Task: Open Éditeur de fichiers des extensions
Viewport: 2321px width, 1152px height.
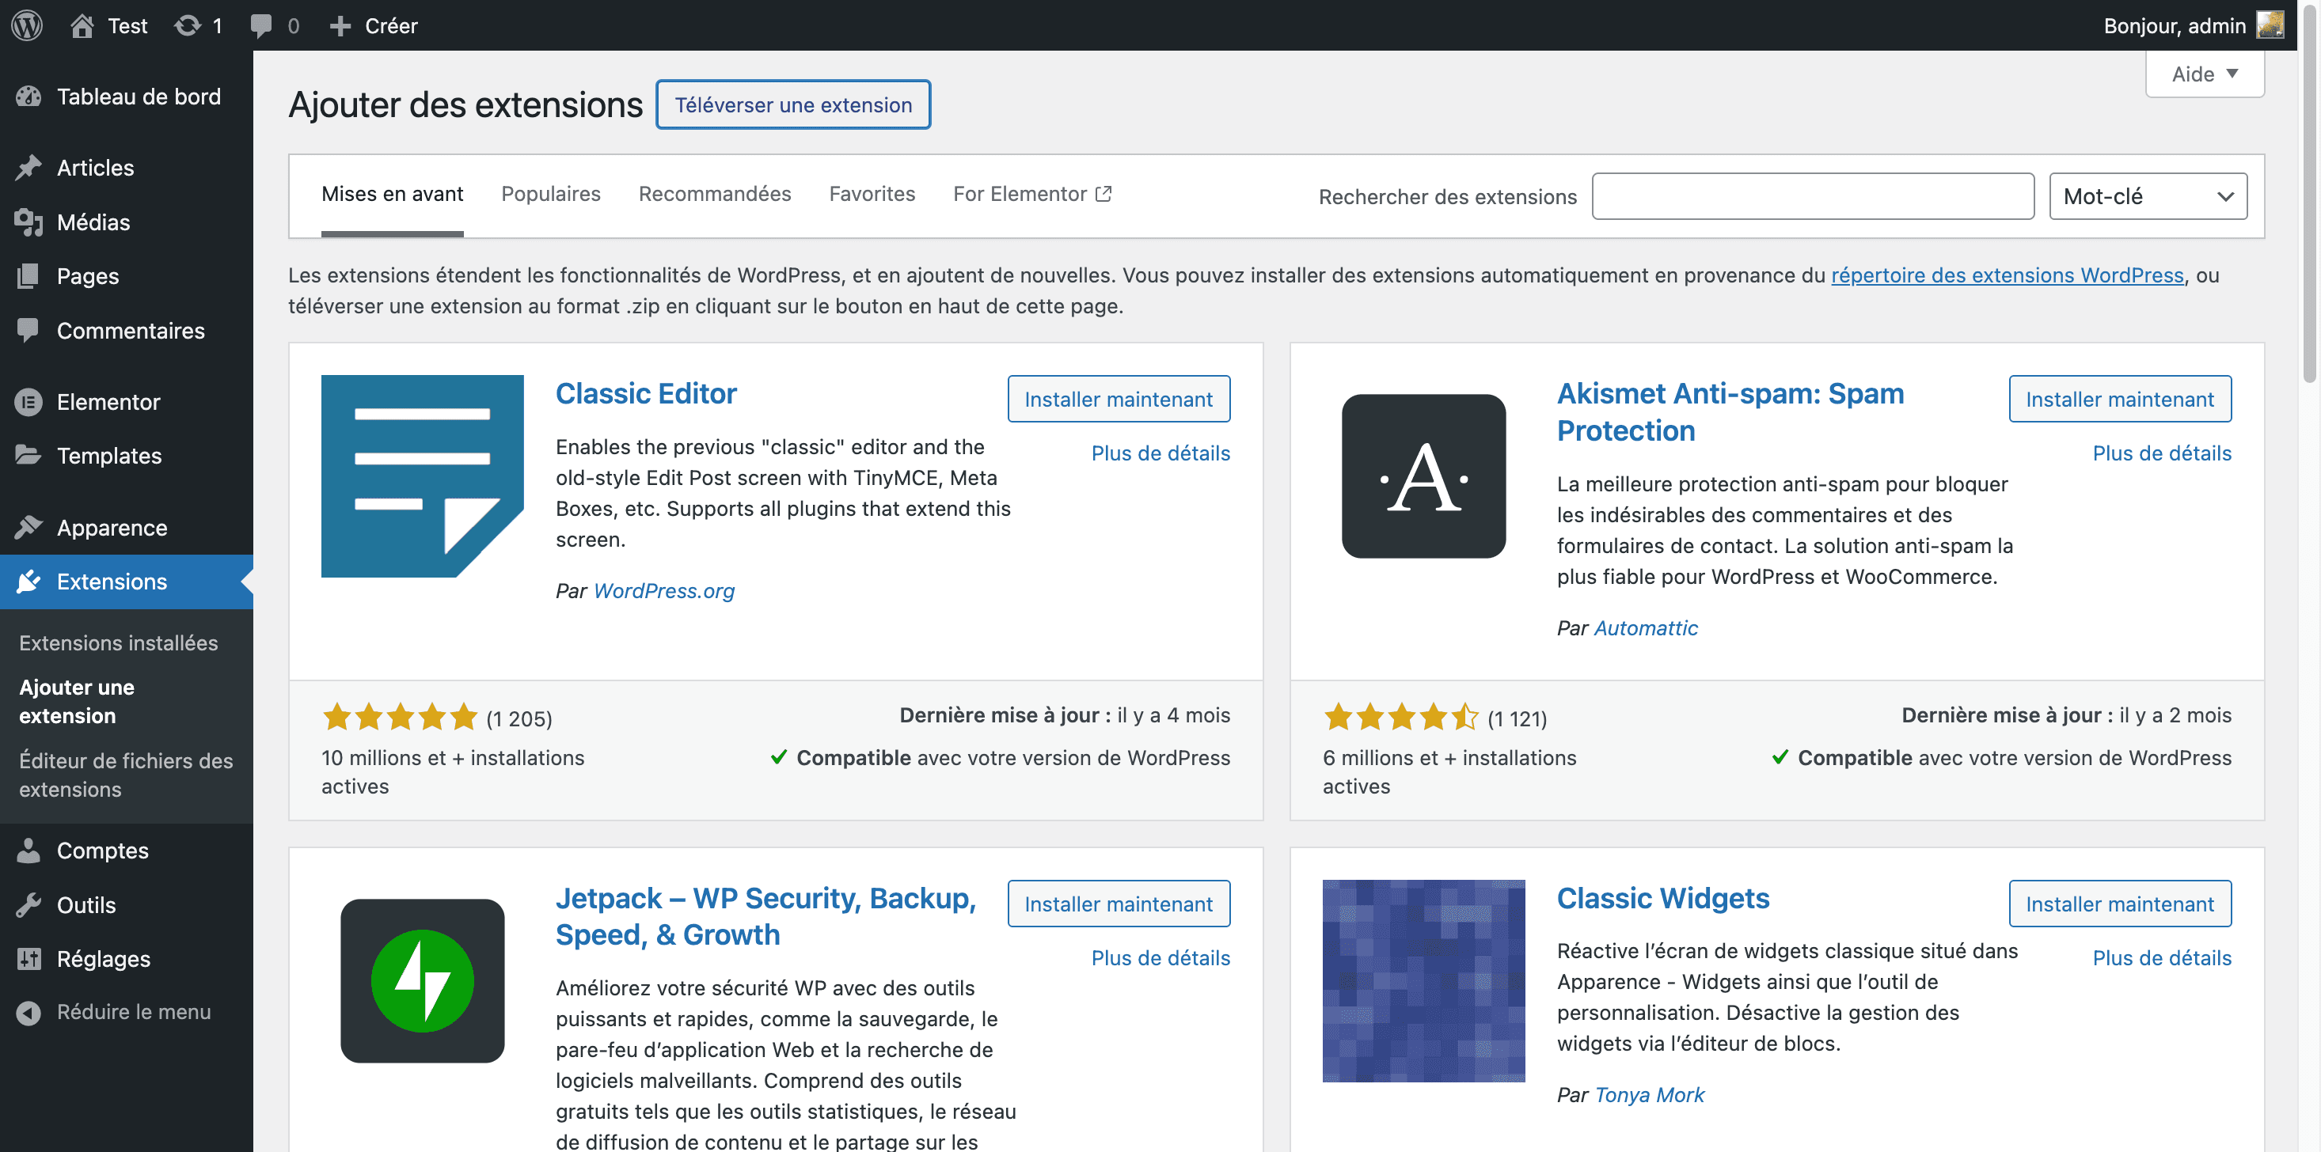Action: (x=126, y=775)
